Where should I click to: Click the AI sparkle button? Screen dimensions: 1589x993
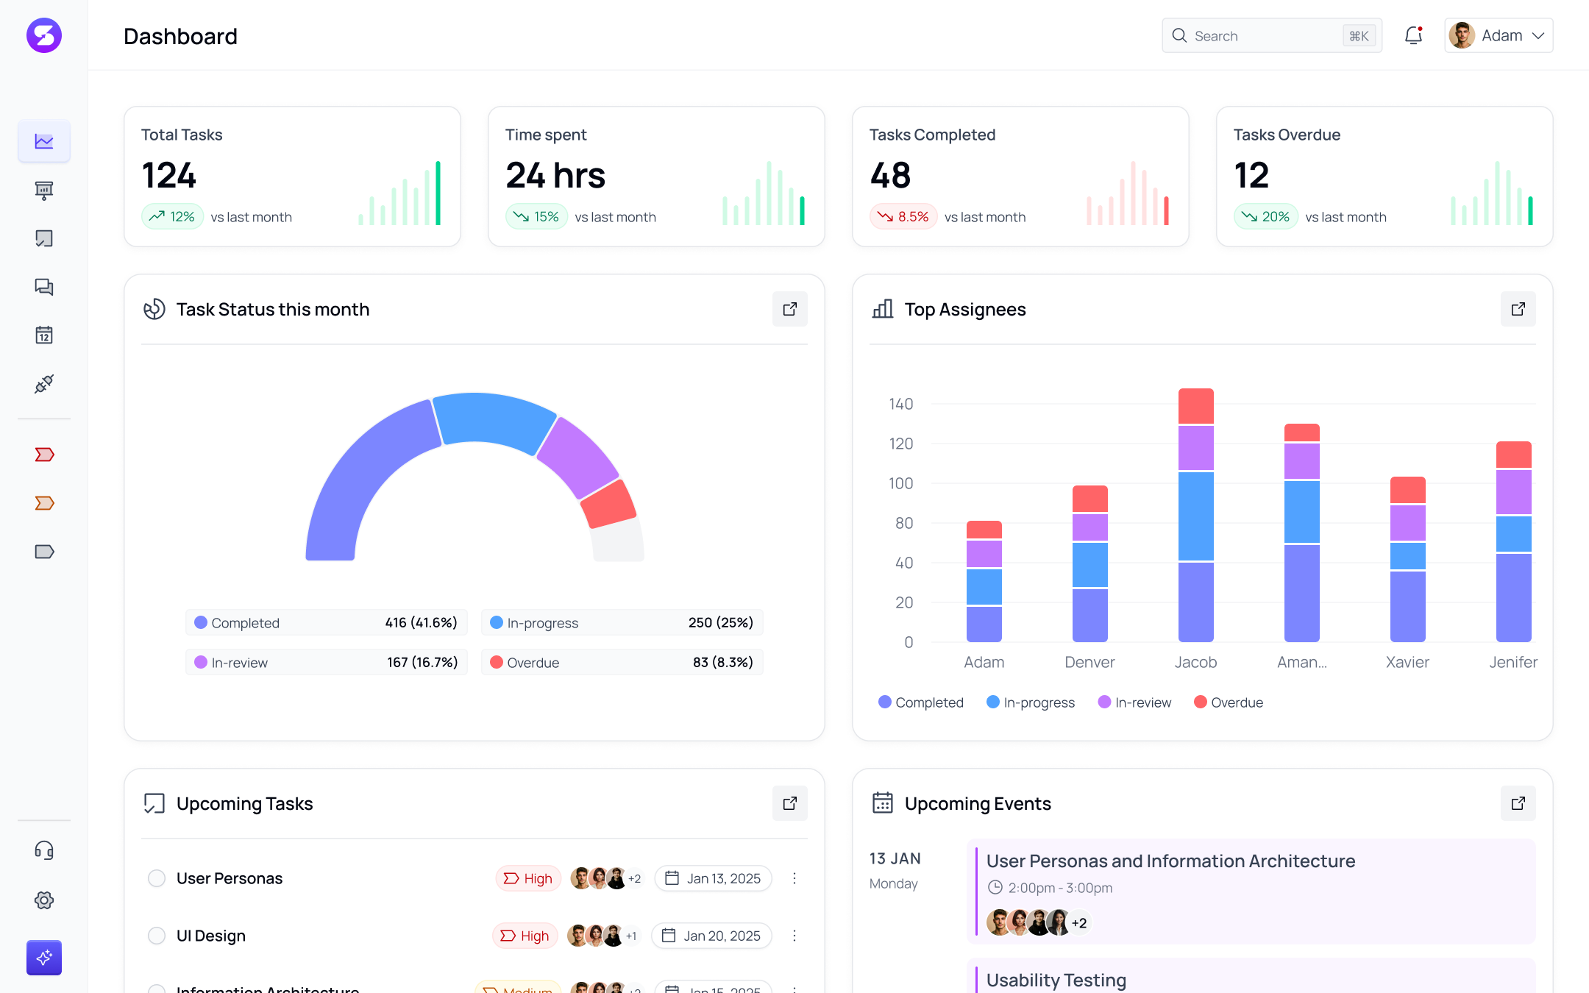44,958
